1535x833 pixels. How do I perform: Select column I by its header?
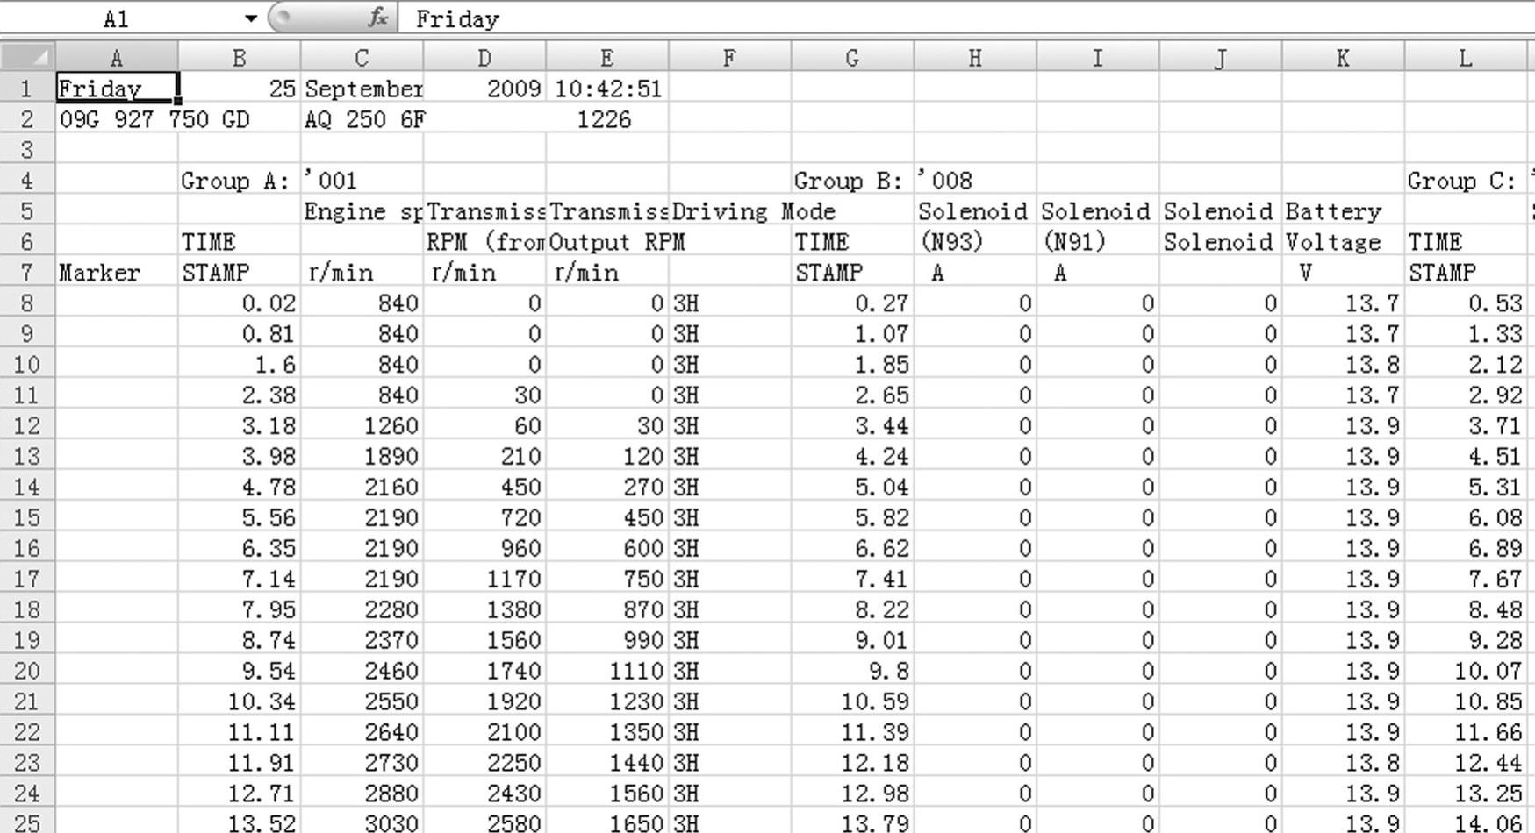pos(1098,58)
